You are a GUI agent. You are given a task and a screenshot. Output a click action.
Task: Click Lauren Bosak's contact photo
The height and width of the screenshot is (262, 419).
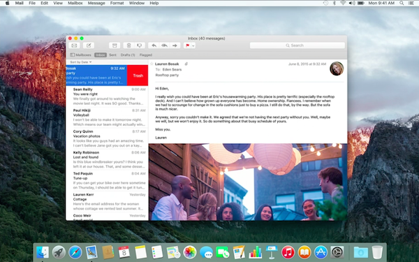point(337,68)
